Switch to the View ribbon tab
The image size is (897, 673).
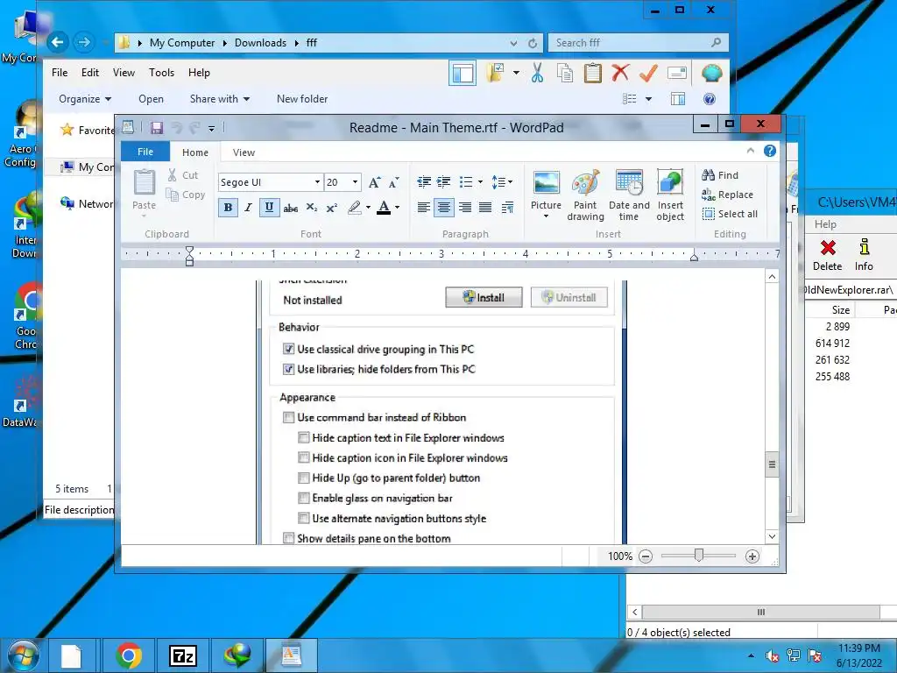pos(244,152)
